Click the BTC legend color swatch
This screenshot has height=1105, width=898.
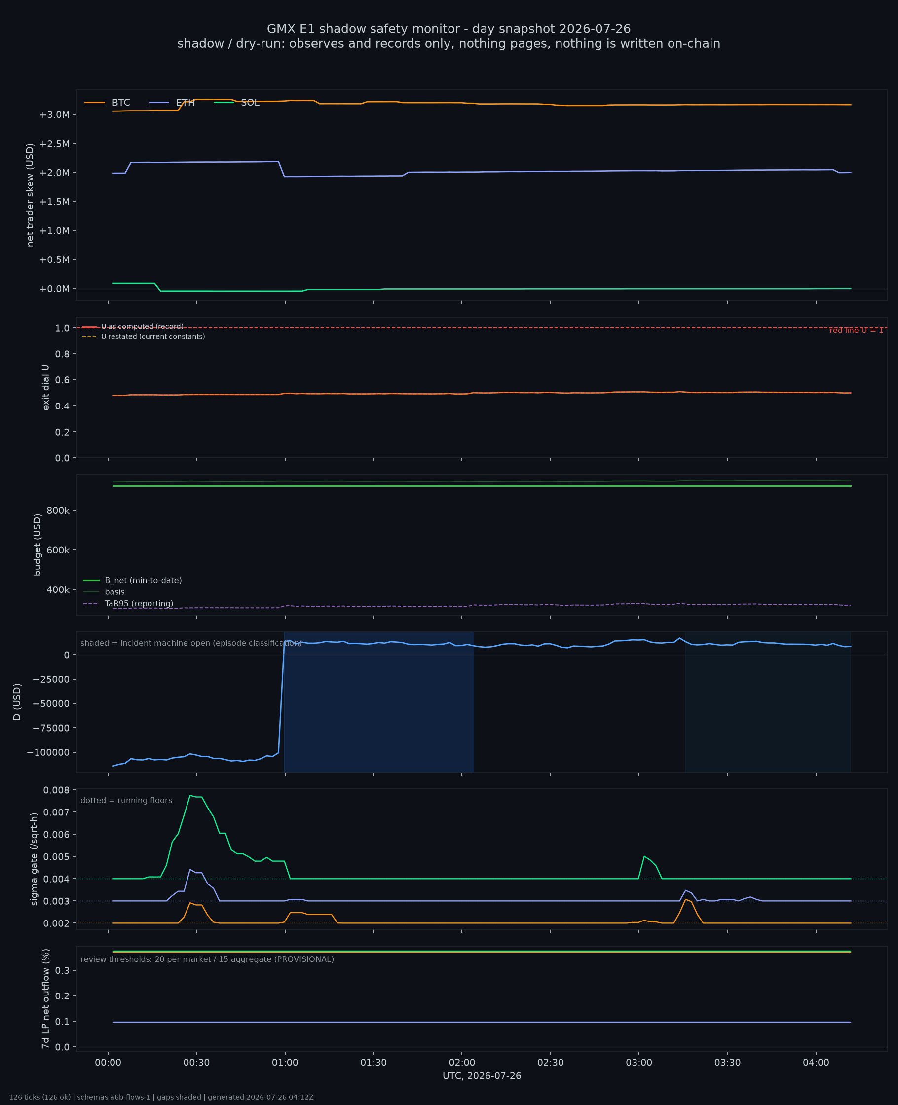click(x=95, y=103)
